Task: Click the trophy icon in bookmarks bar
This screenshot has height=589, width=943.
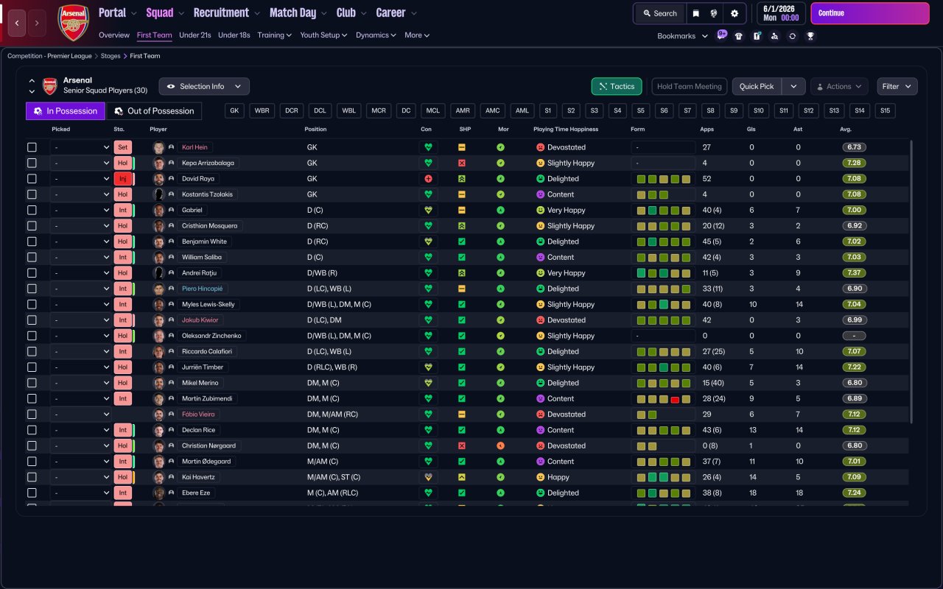Action: pyautogui.click(x=810, y=36)
